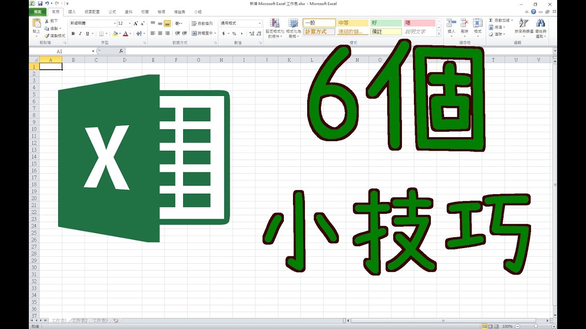The height and width of the screenshot is (329, 586).
Task: Switch to Page Layout view icon in status bar
Action: (x=491, y=326)
